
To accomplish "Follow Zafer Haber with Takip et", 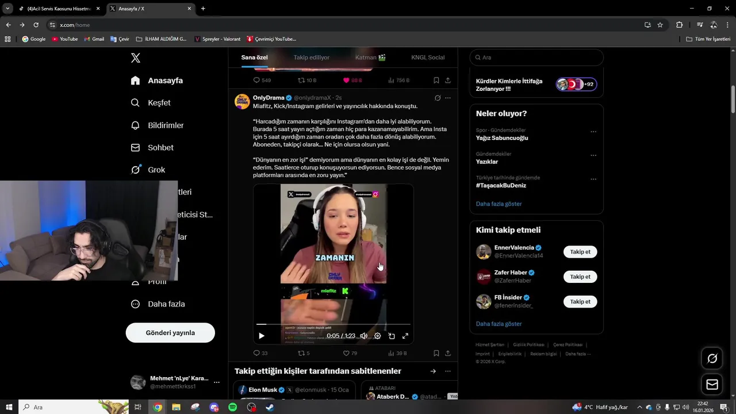I will click(580, 277).
